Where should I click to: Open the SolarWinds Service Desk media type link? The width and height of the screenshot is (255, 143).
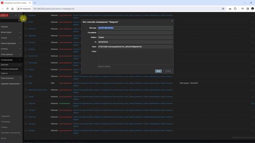(x=38, y=90)
